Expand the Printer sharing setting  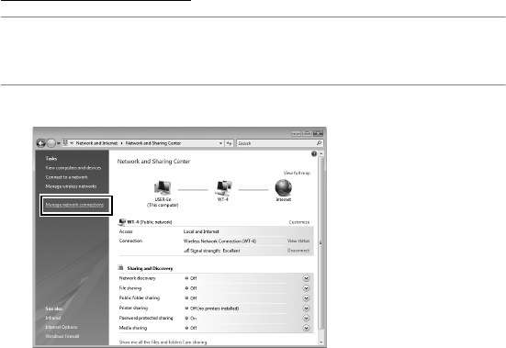click(x=306, y=308)
